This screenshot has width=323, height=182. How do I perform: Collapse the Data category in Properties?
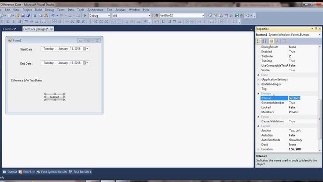pyautogui.click(x=258, y=75)
